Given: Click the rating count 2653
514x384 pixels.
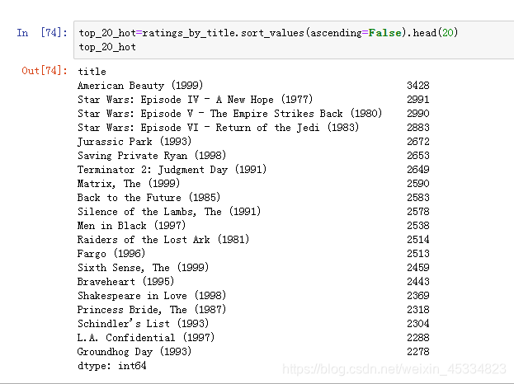Looking at the screenshot, I should click(x=418, y=156).
